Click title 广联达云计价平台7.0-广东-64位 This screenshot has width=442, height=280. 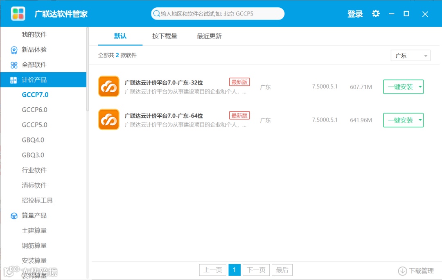pos(164,116)
